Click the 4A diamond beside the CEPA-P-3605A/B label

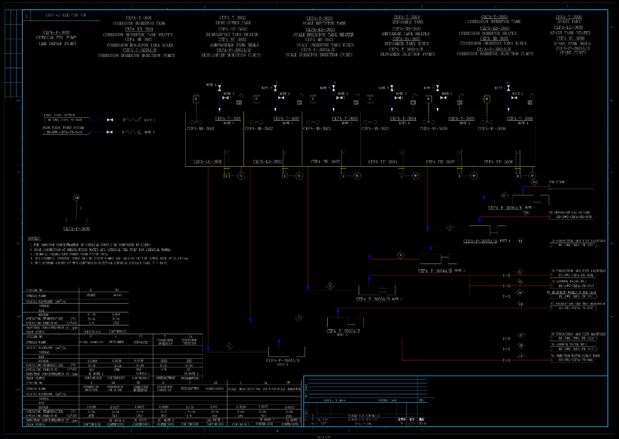tap(520, 241)
